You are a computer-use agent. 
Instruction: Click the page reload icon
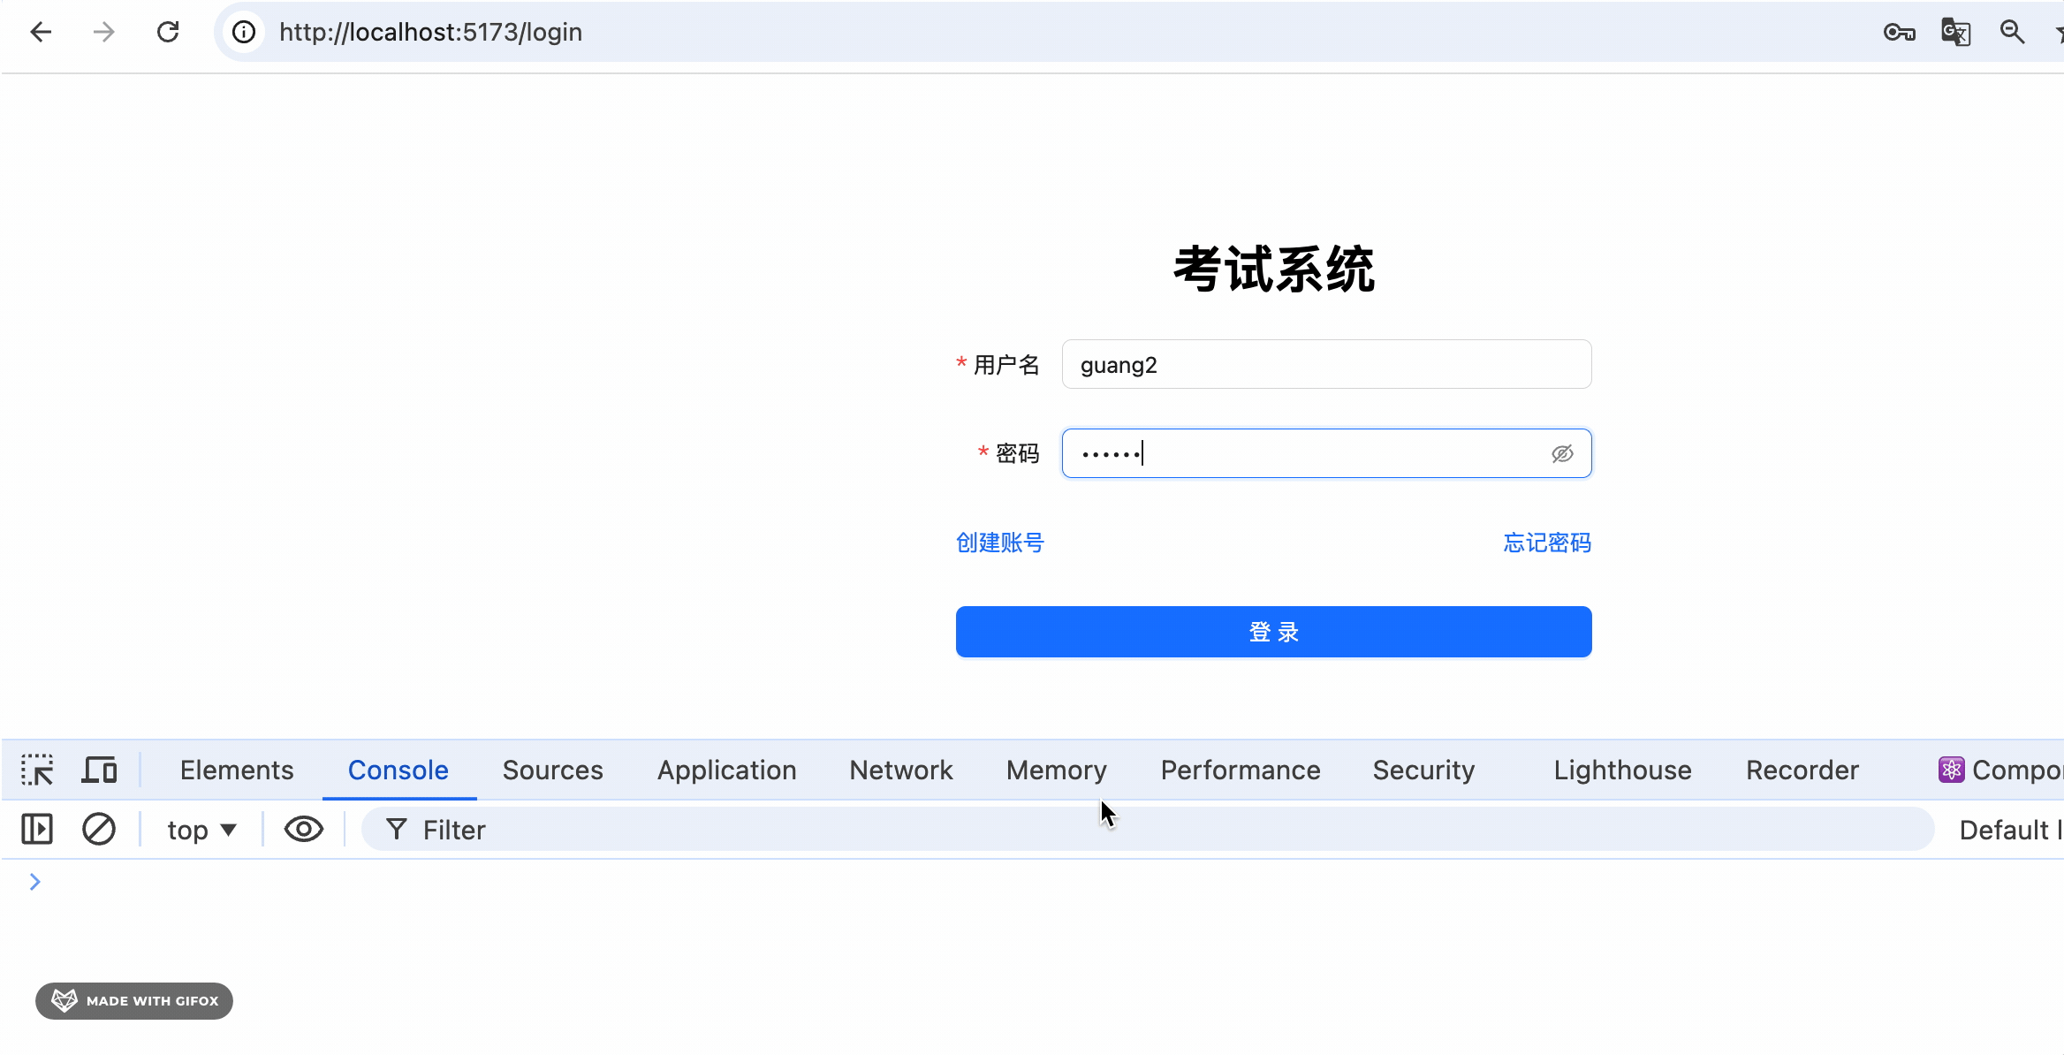168,33
